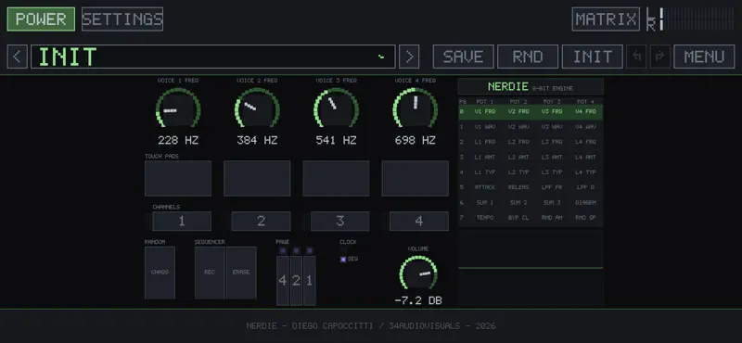Click the sequencer REC button
The height and width of the screenshot is (343, 742).
coord(210,273)
